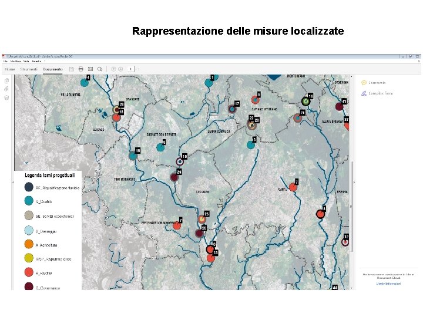The height and width of the screenshot is (317, 423).
Task: Click the Q_Qualità teal legend swatch
Action: pyautogui.click(x=29, y=201)
